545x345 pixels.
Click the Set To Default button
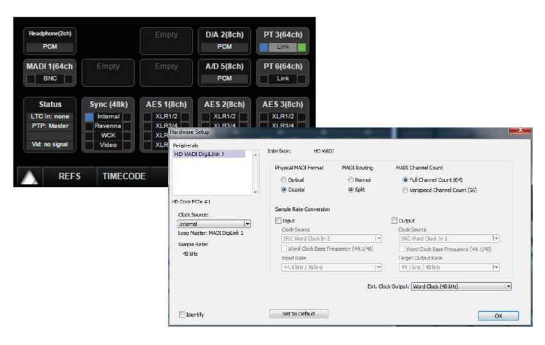pyautogui.click(x=299, y=314)
